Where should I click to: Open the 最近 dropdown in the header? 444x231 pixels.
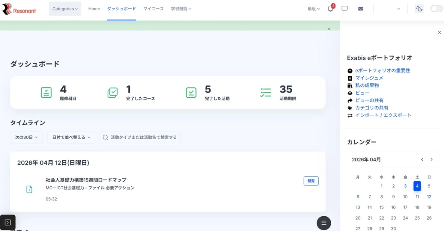click(313, 8)
